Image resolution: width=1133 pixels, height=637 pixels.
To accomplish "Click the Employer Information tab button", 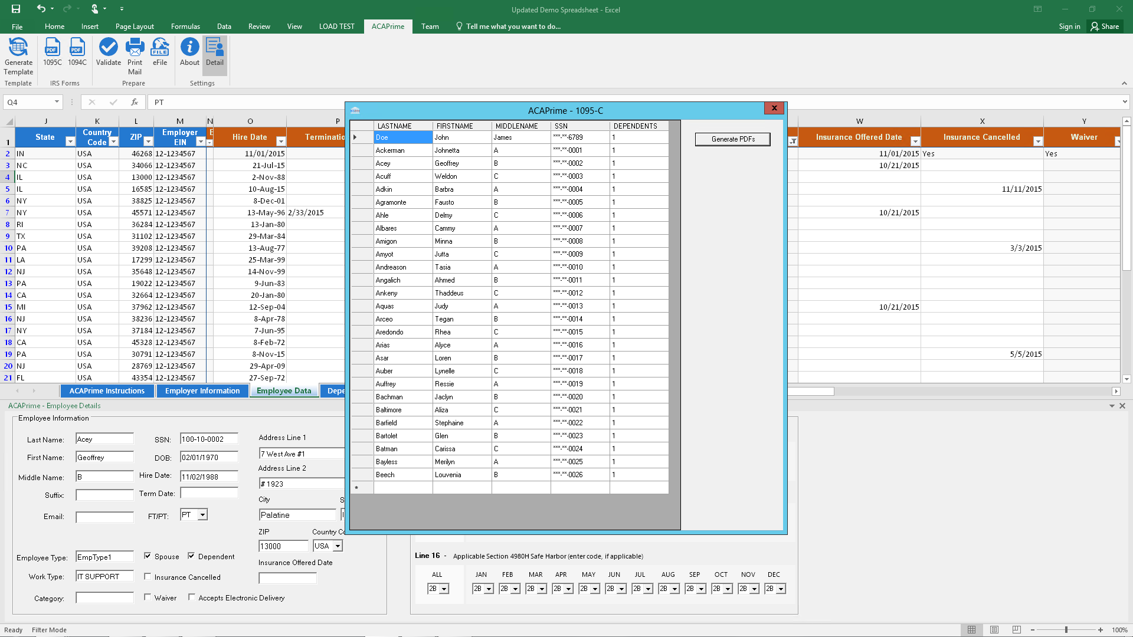I will click(x=202, y=390).
